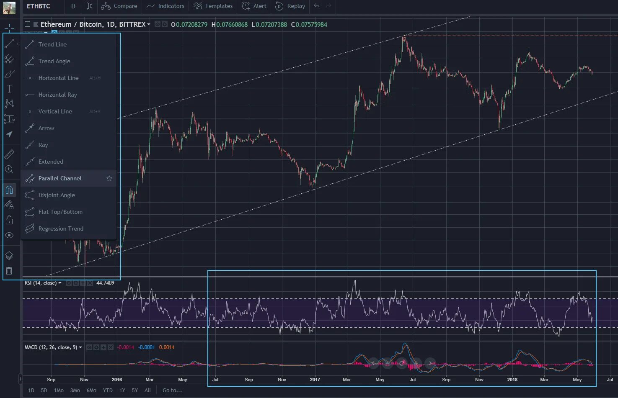
Task: Open the Ethereum / Bitcoin title dropdown
Action: point(148,24)
